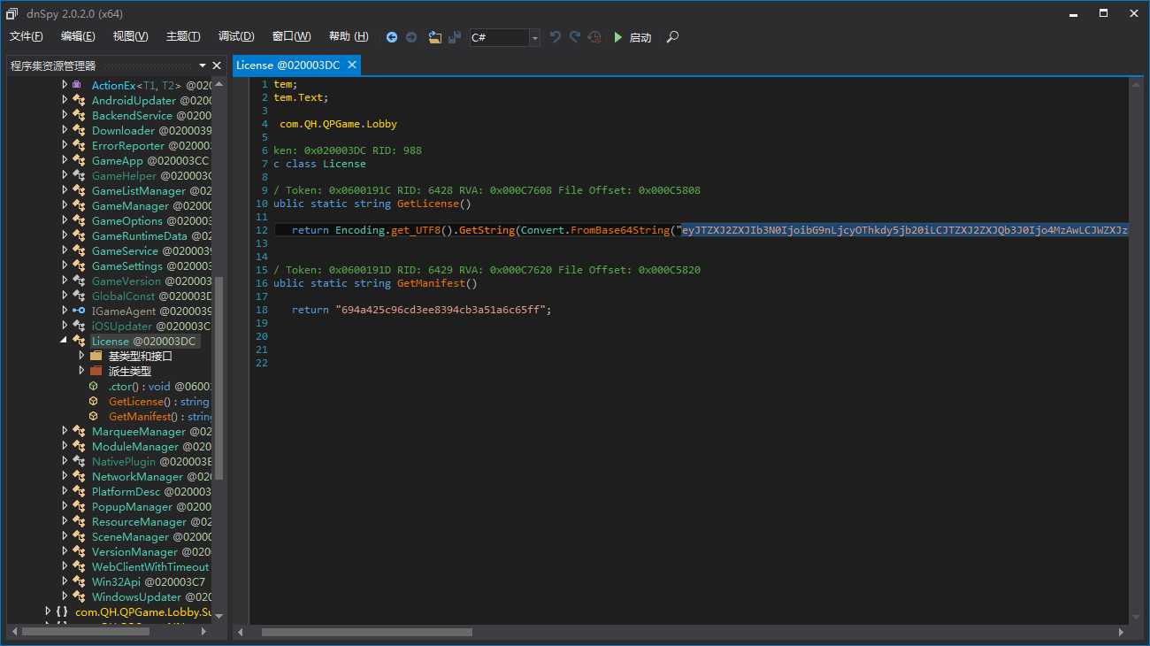This screenshot has width=1150, height=646.
Task: Click the navigate back arrow icon
Action: [392, 37]
